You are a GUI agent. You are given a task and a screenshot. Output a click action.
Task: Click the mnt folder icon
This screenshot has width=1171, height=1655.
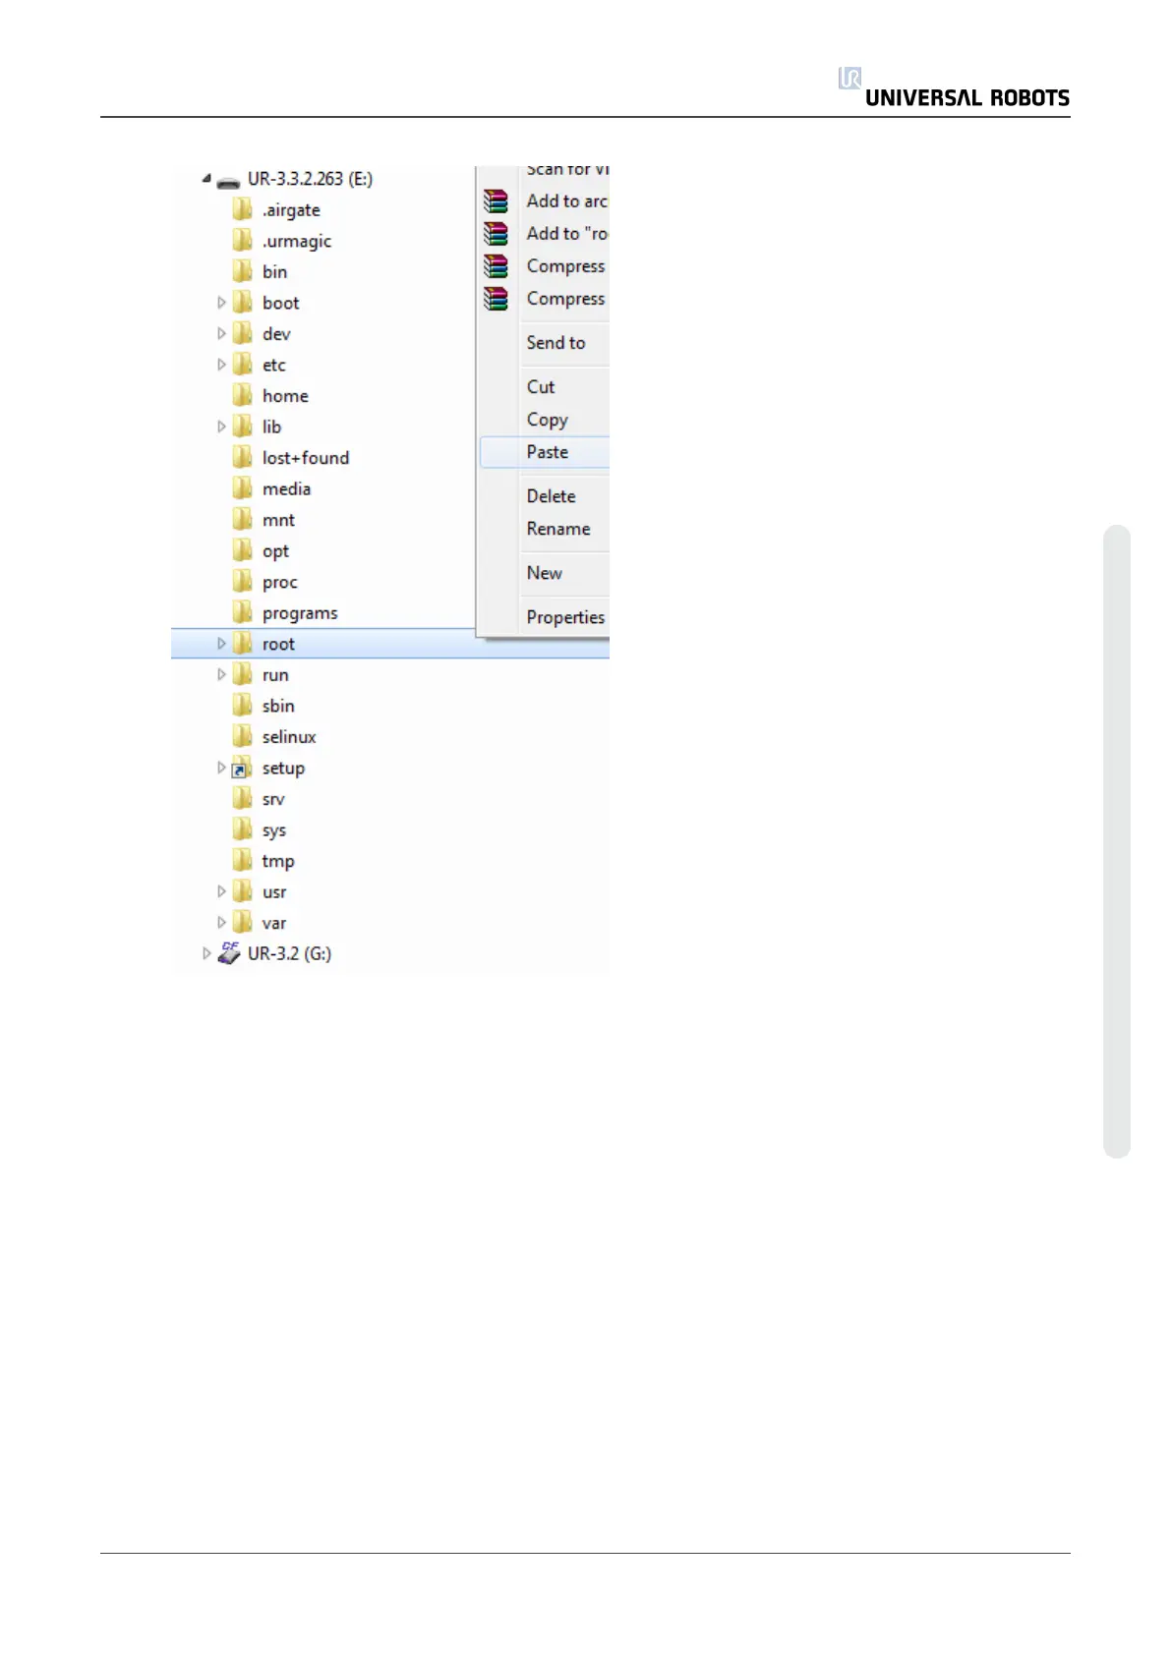pyautogui.click(x=242, y=519)
